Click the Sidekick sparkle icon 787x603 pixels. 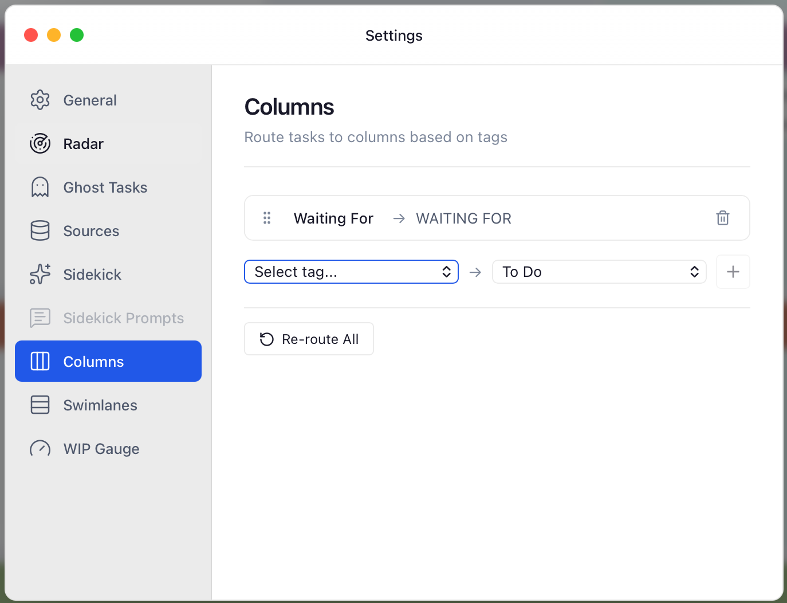[40, 275]
